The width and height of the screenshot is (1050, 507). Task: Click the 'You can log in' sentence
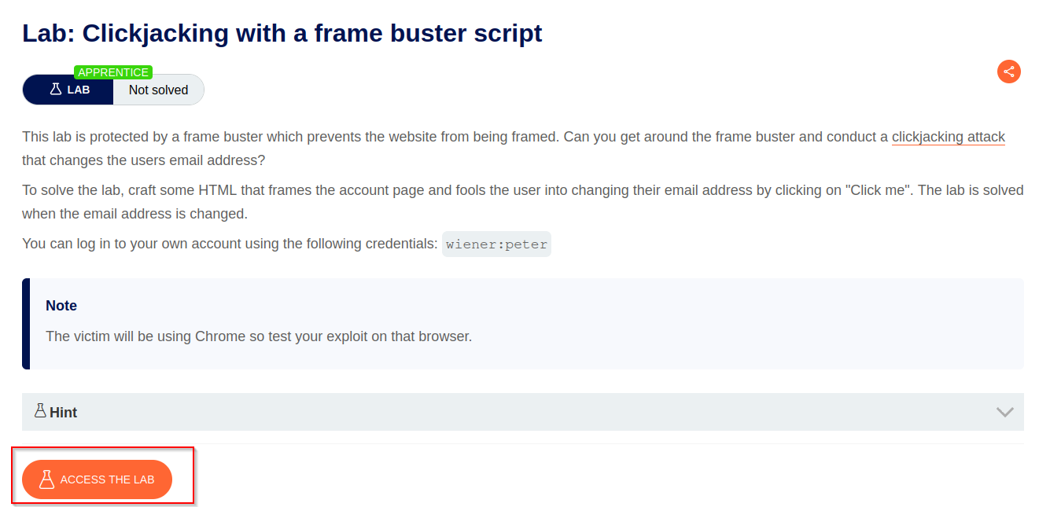230,244
